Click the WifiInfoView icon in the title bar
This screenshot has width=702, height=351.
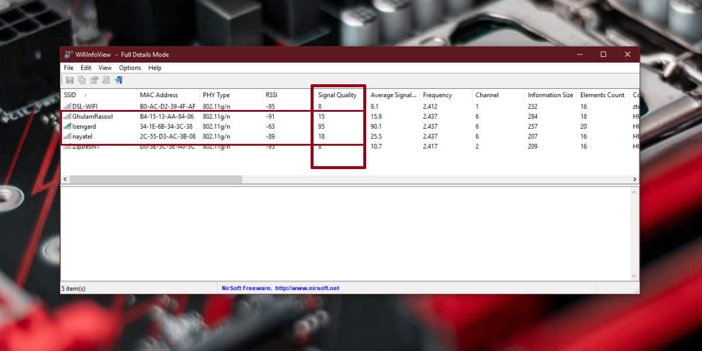68,54
